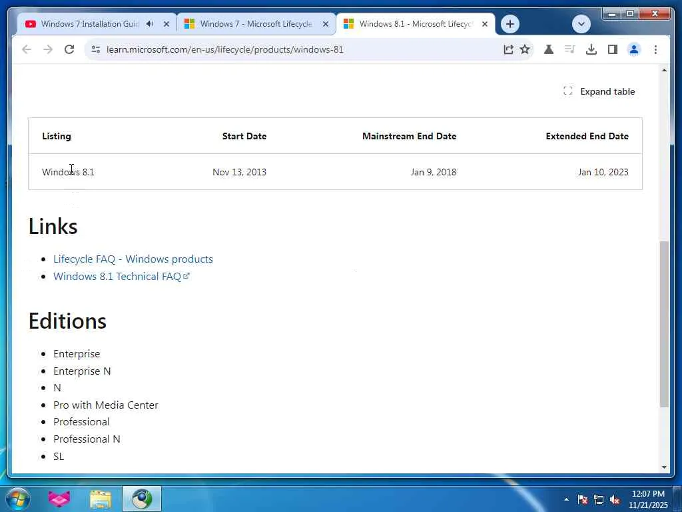This screenshot has height=512, width=682.
Task: Reload the current page
Action: (x=69, y=49)
